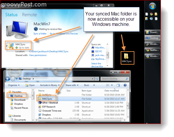Select SkyDrive in Syncs on list
Image resolution: width=174 pixels, height=137 pixels.
pos(98,59)
